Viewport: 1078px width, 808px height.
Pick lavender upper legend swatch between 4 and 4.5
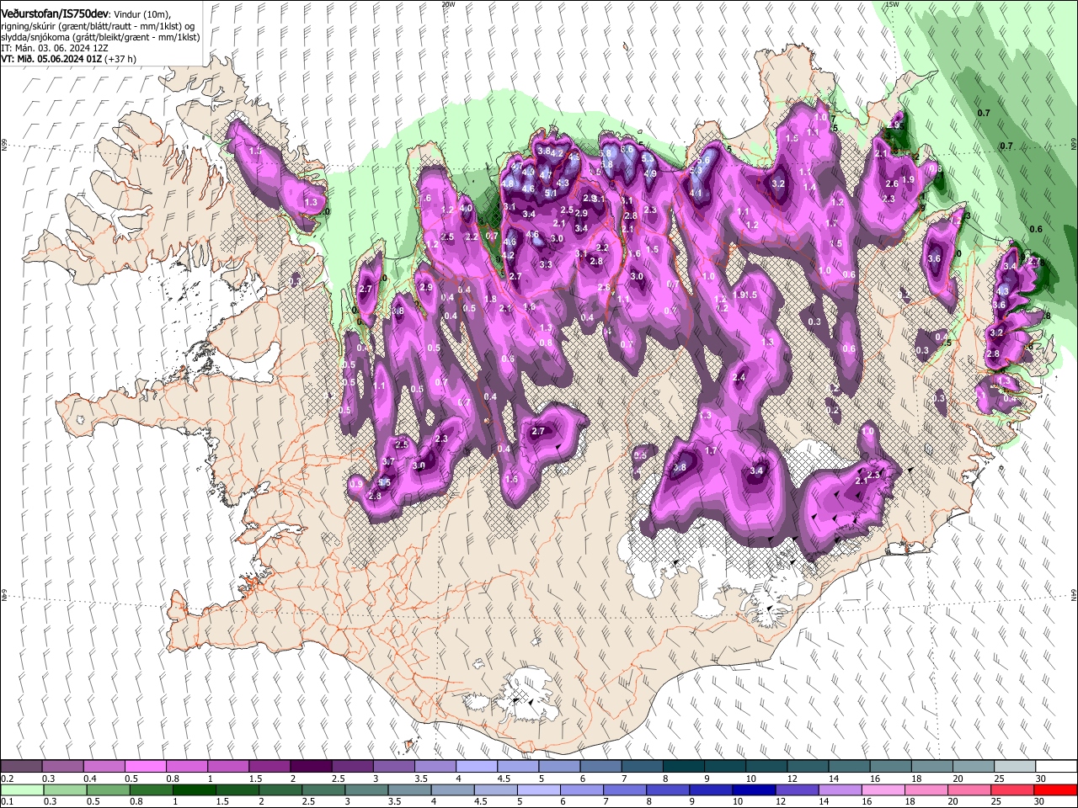[477, 767]
